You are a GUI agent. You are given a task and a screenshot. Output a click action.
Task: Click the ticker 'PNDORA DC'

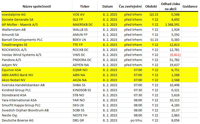coord(82,60)
